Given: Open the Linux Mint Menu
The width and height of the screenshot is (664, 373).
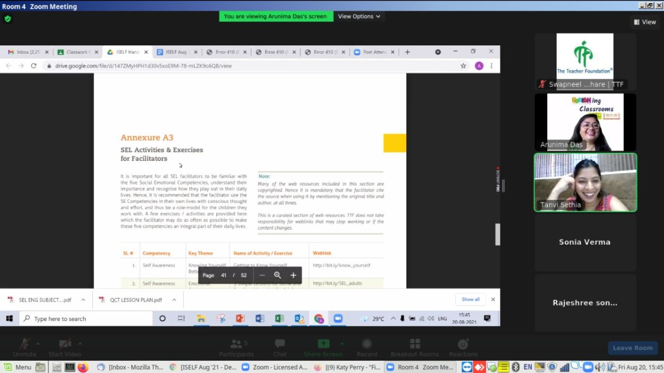Looking at the screenshot, I should point(17,367).
